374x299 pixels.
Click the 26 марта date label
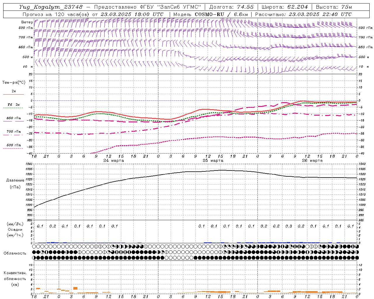312,160
